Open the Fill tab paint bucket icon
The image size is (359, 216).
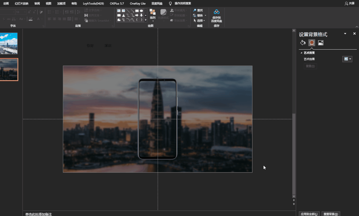[303, 43]
